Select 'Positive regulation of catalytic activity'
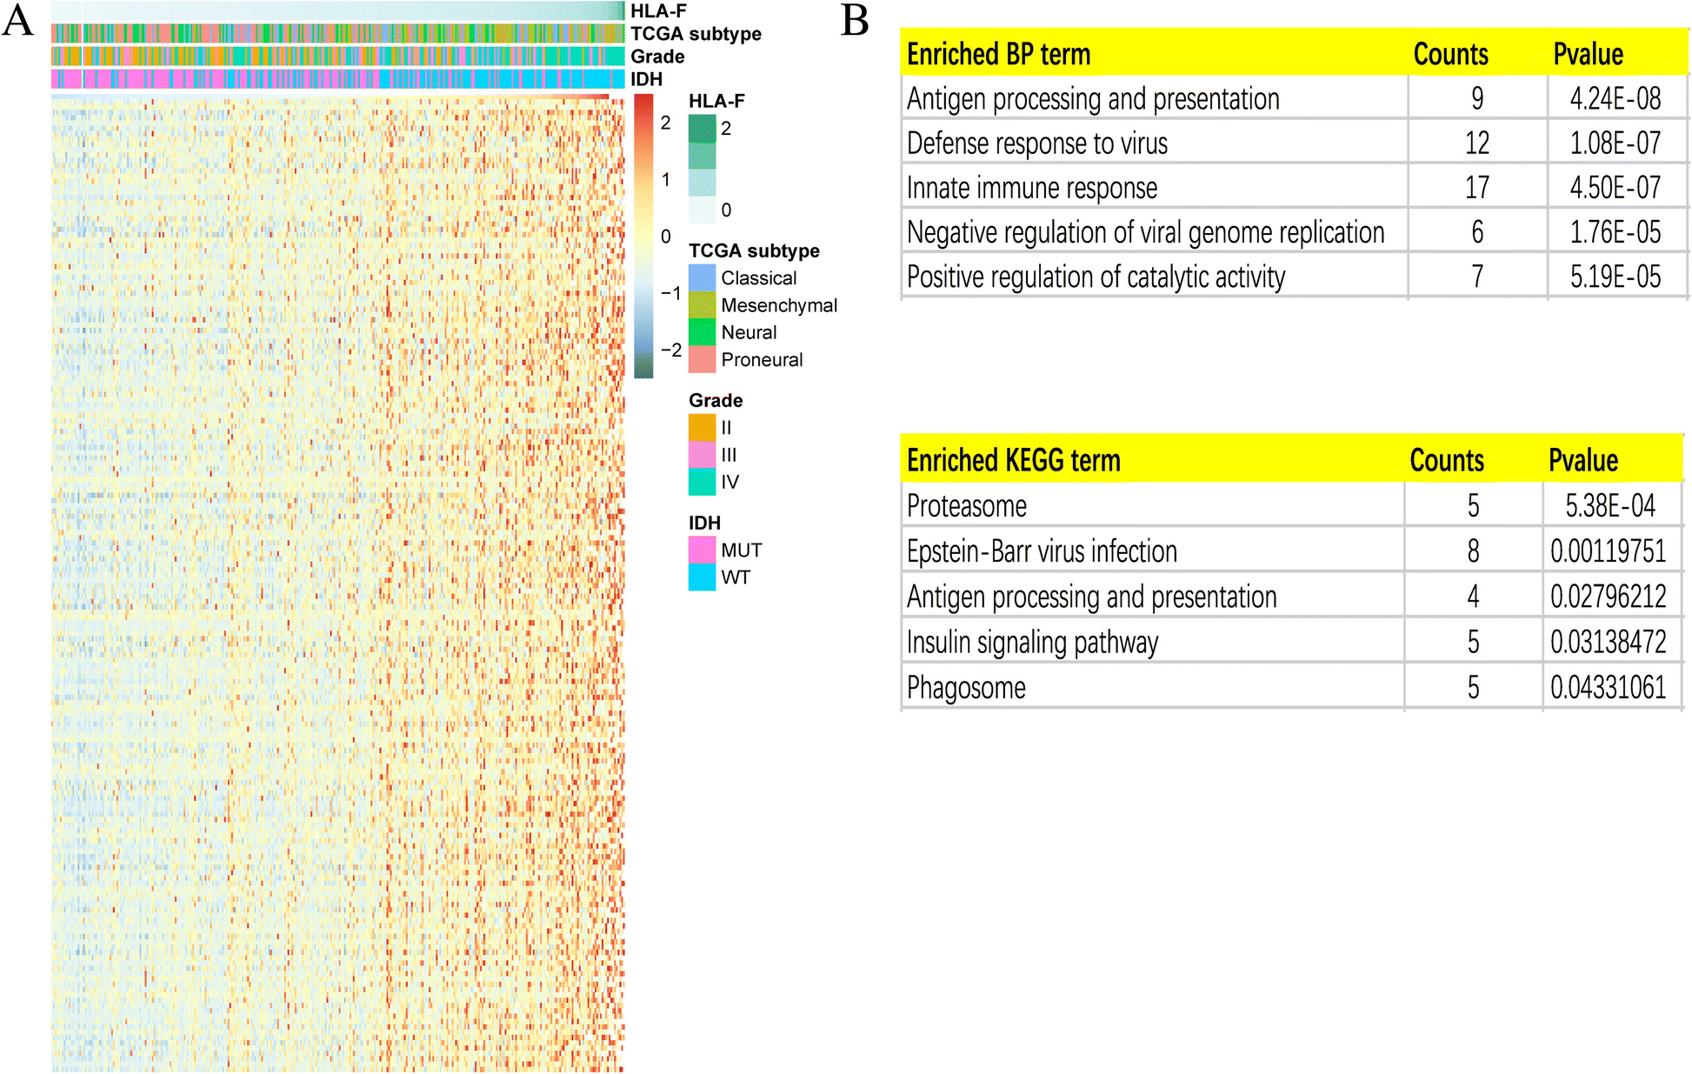 click(x=1096, y=277)
